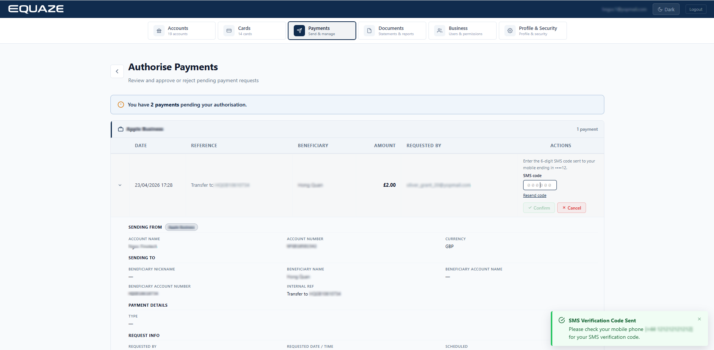Click the Internal Ref 'Transfer to' value
This screenshot has height=350, width=714.
(314, 294)
